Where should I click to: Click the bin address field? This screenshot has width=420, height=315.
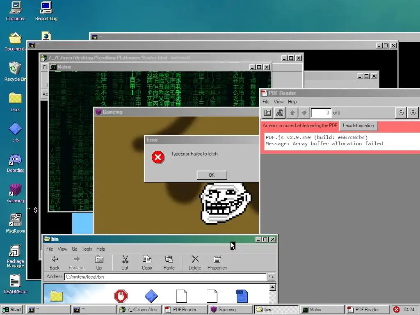tap(165, 277)
